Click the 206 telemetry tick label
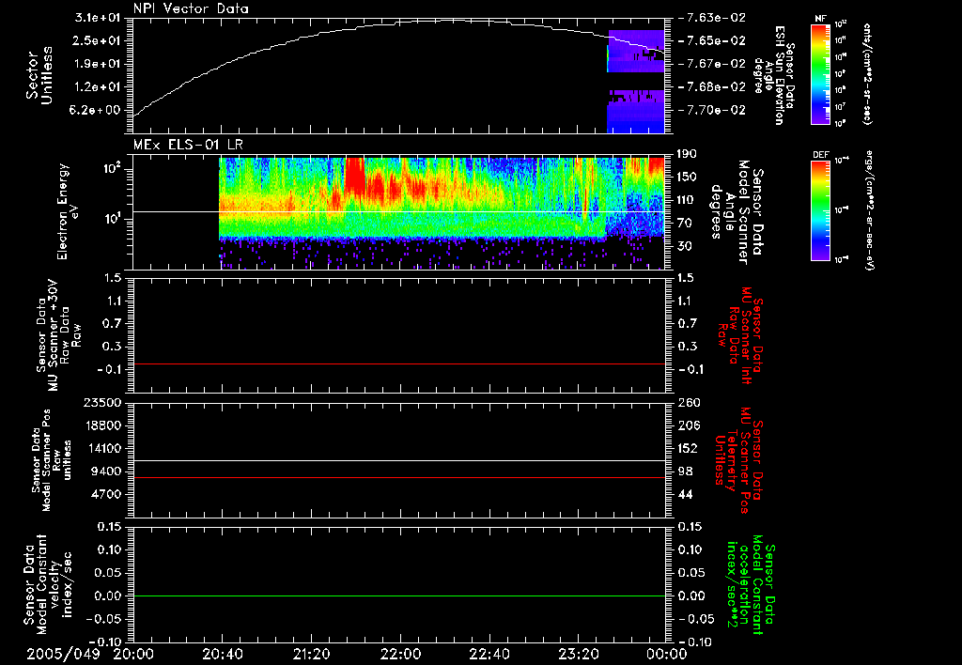The height and width of the screenshot is (665, 962). pos(688,425)
